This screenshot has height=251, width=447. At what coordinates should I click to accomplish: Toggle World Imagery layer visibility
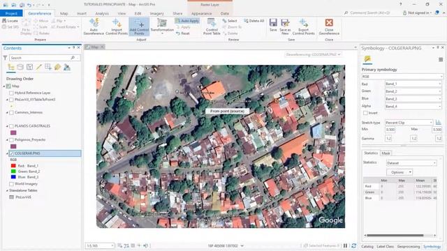tap(11, 184)
